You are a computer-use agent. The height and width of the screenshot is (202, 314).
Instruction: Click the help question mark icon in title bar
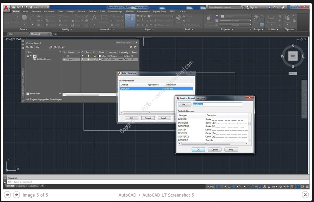tap(283, 7)
